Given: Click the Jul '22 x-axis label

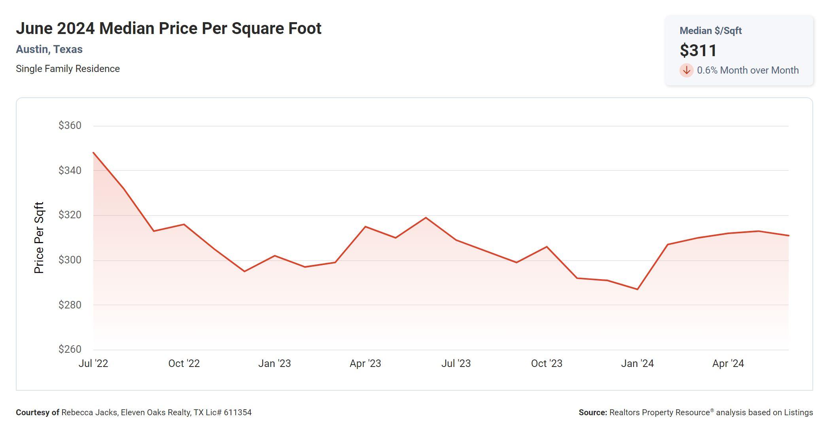Looking at the screenshot, I should [x=93, y=363].
